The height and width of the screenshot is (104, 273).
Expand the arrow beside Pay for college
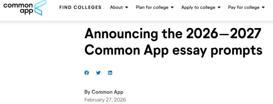click(x=263, y=8)
